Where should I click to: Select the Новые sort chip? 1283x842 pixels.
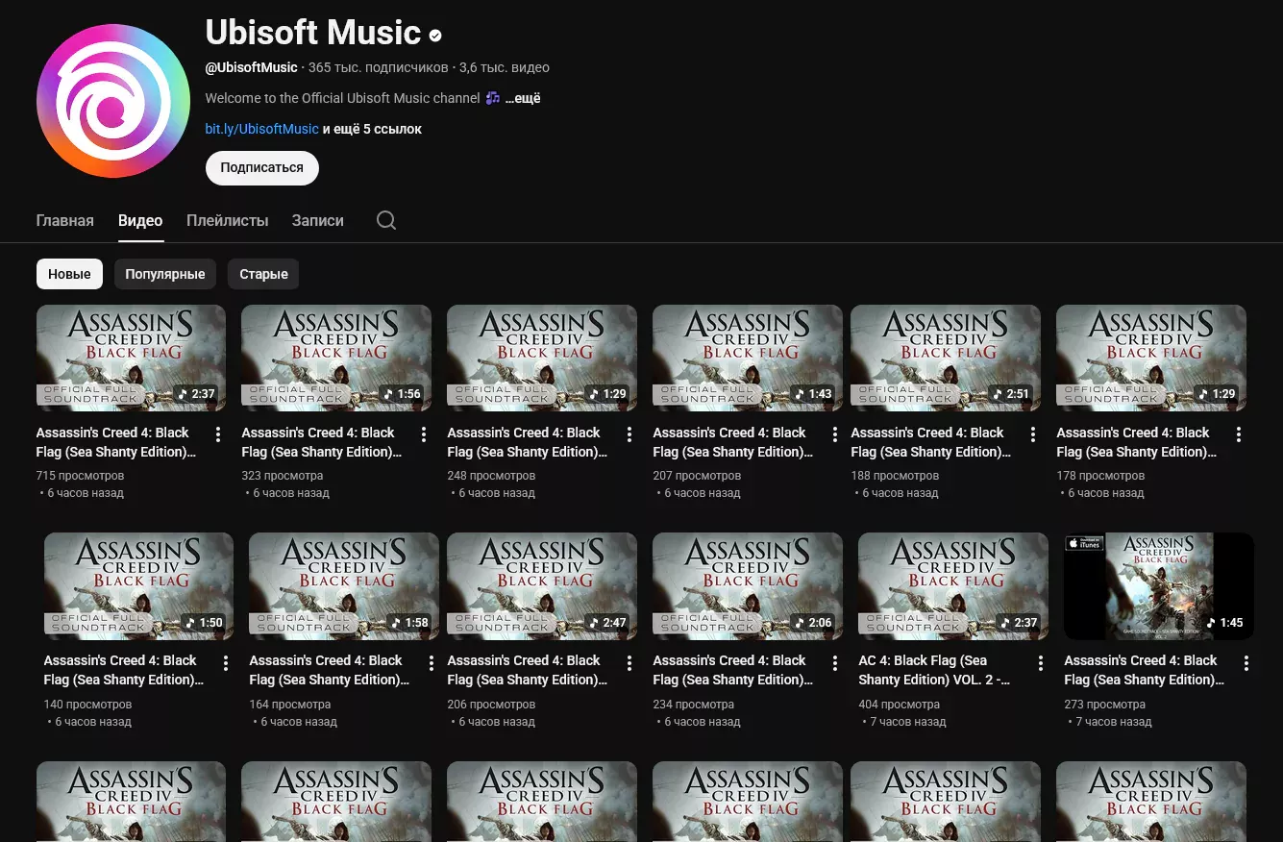coord(69,274)
